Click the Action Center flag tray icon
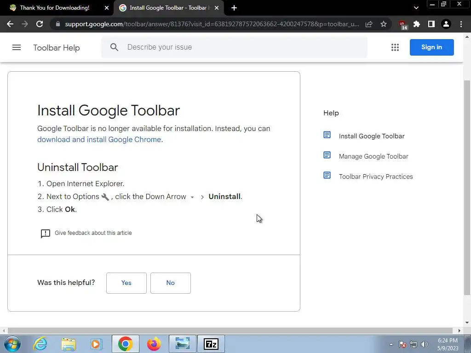 coord(402,345)
